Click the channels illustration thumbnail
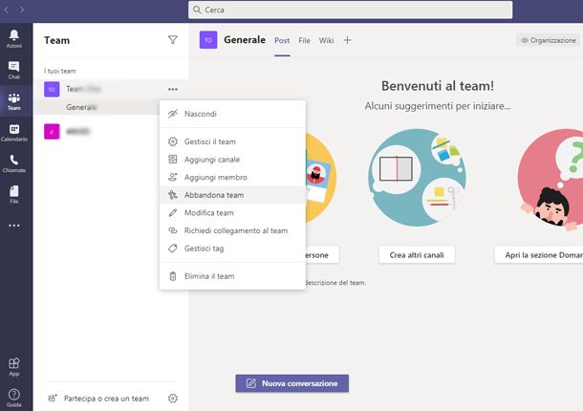583x411 pixels. pos(417,178)
